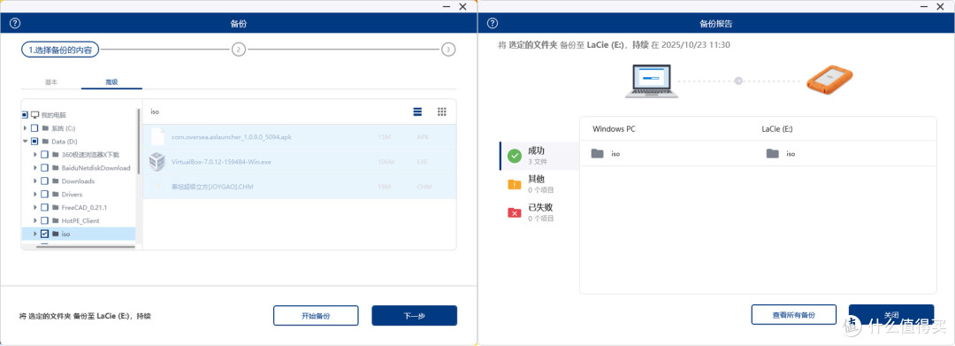Check the HotPE_Client checkbox
The image size is (955, 346).
tap(44, 220)
